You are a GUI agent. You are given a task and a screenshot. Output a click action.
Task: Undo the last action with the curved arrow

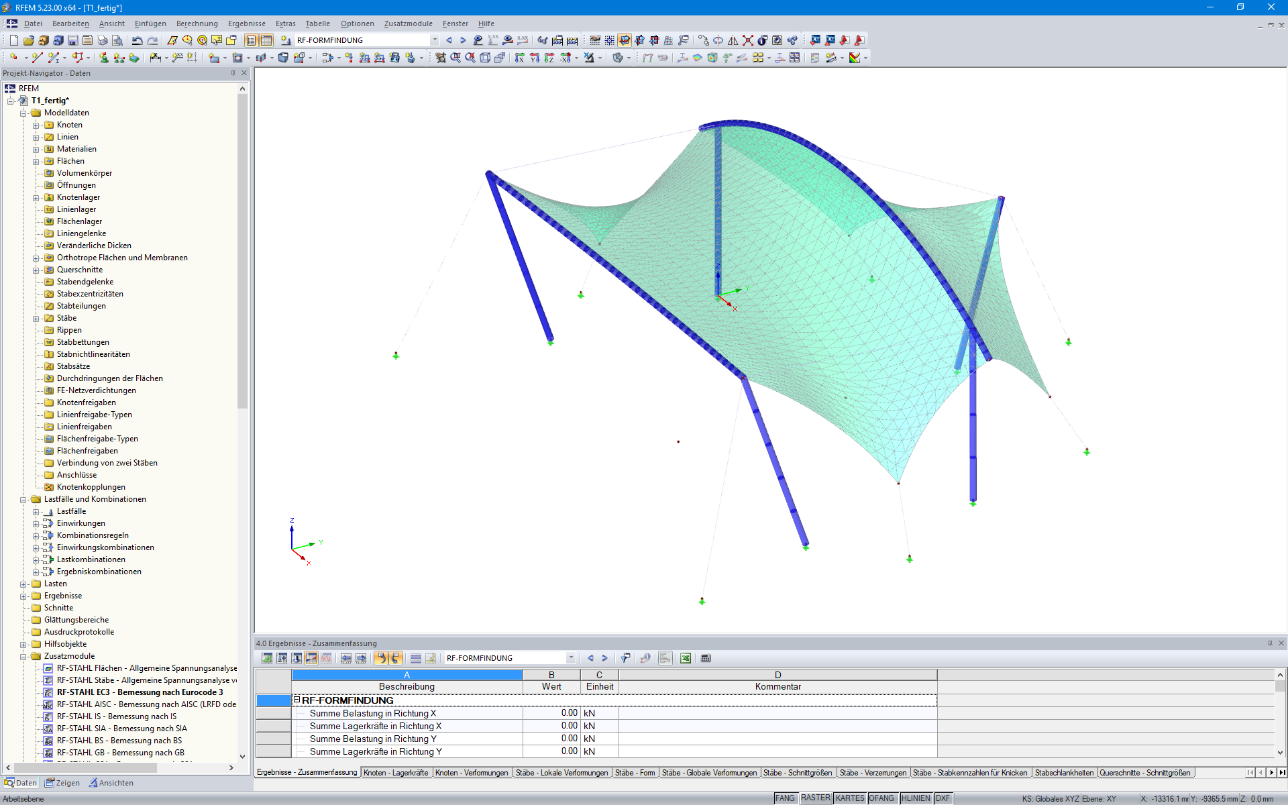pos(138,40)
